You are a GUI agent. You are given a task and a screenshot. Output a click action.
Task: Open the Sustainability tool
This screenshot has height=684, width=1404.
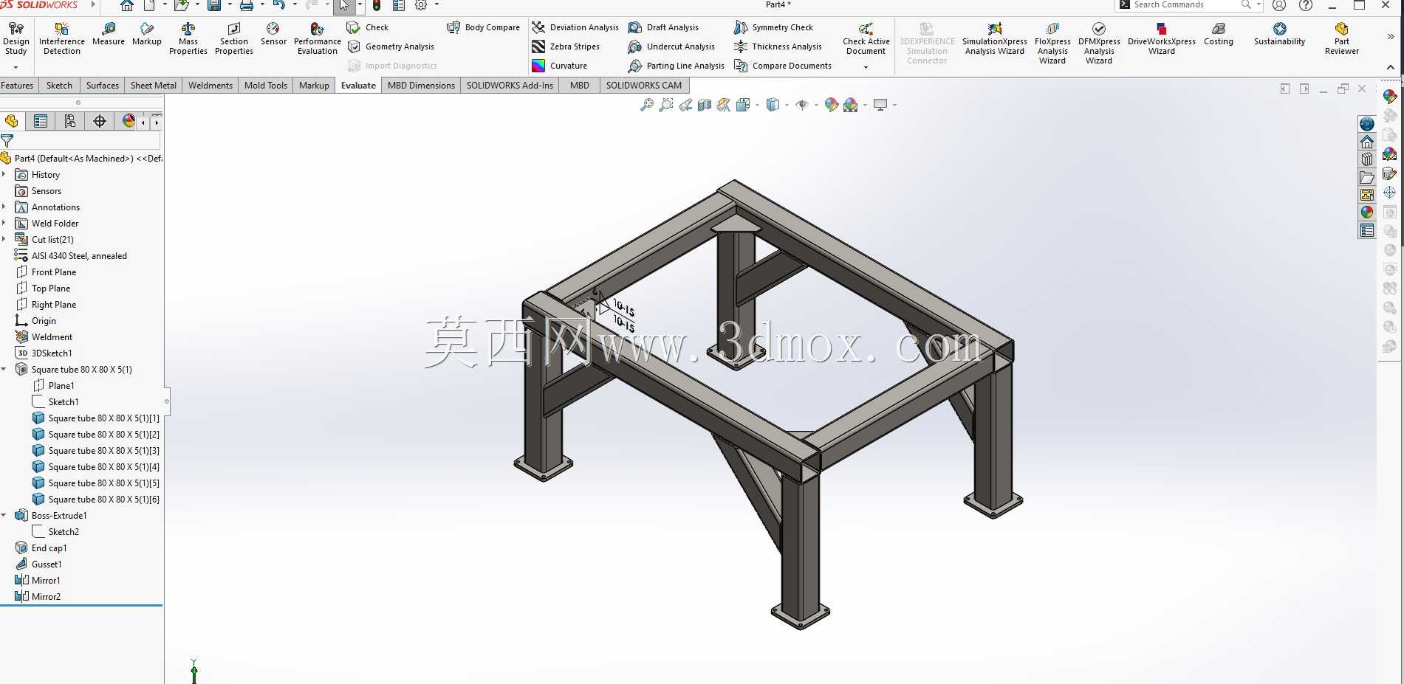pyautogui.click(x=1280, y=35)
